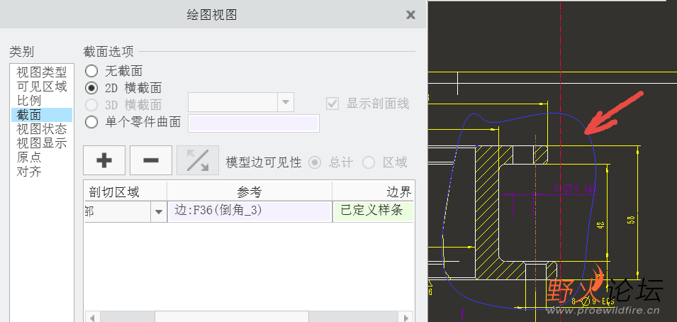
Task: Open the 对齐 category
Action: [x=41, y=172]
